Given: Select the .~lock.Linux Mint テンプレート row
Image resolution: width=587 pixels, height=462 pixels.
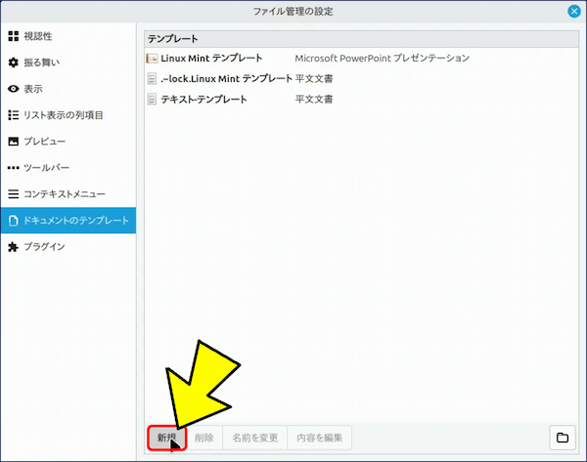Looking at the screenshot, I should pyautogui.click(x=361, y=79).
